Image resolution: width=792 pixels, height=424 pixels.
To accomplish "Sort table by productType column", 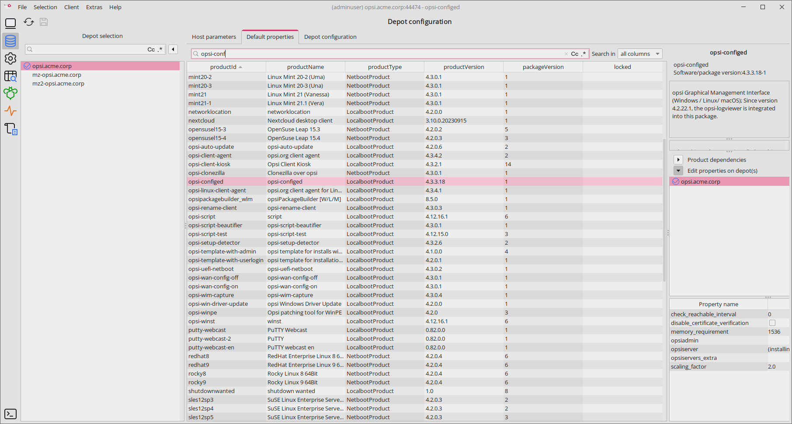I will (x=385, y=67).
